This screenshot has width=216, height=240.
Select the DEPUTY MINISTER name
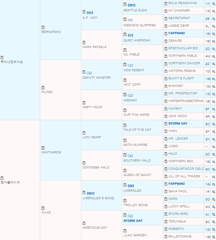point(96,77)
